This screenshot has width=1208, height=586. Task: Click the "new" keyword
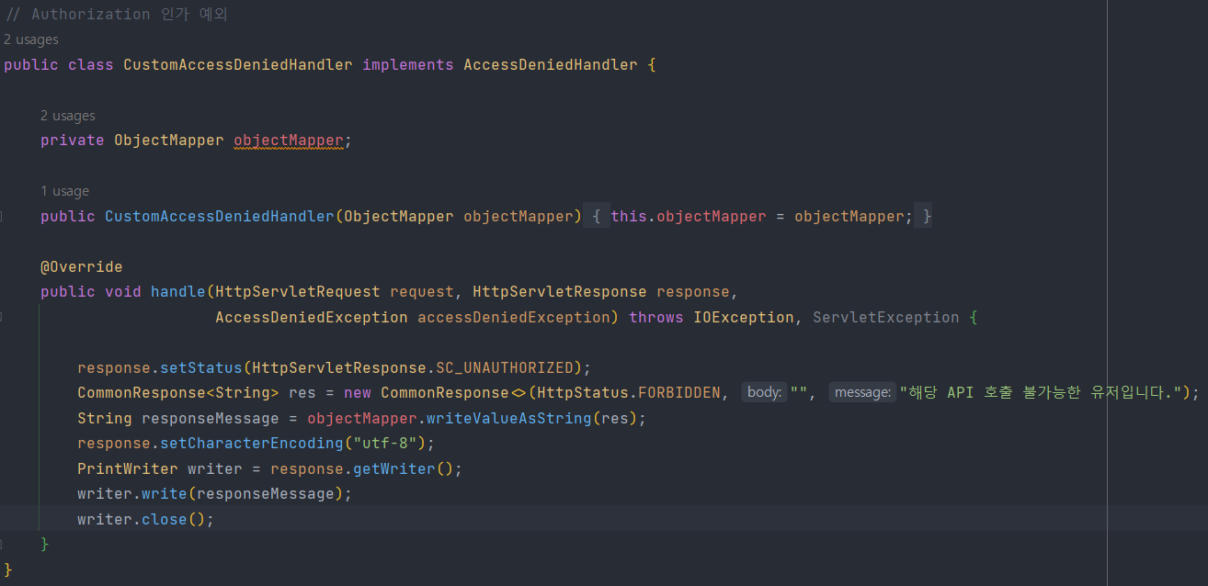(357, 392)
